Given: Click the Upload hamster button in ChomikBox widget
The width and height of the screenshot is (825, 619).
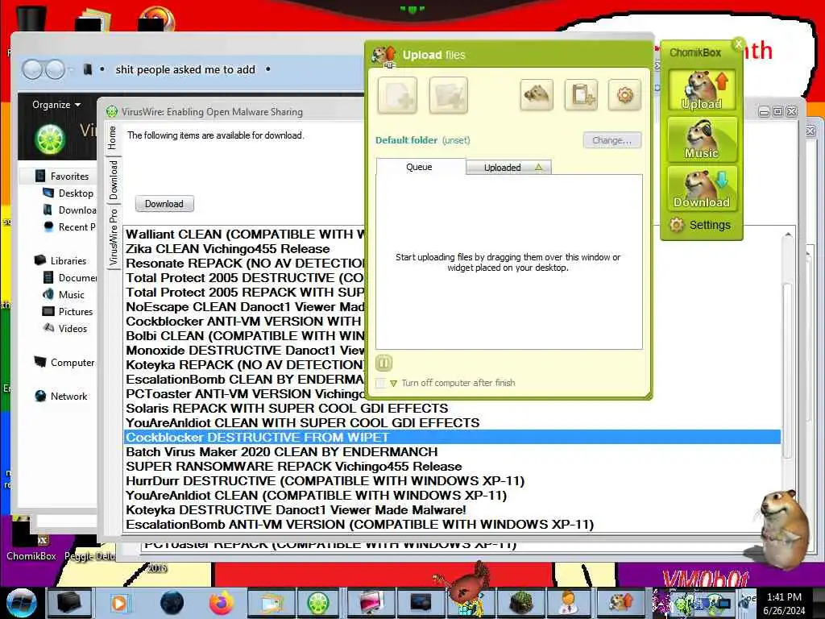Looking at the screenshot, I should (x=702, y=90).
